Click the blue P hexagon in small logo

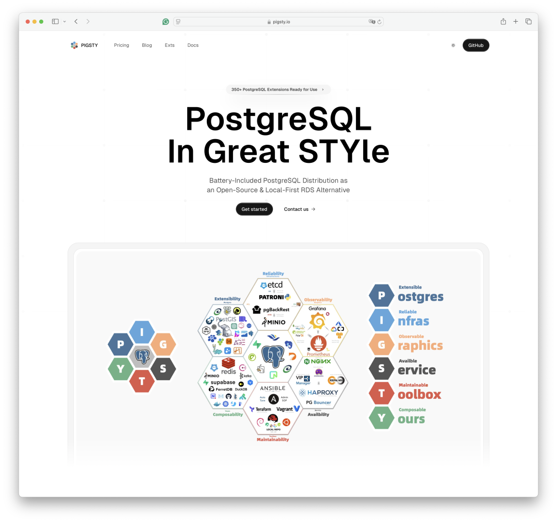pos(120,344)
